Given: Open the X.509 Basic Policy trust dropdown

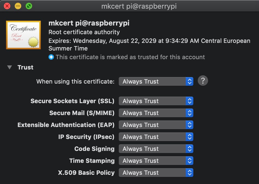Looking at the screenshot, I should click(x=156, y=173).
